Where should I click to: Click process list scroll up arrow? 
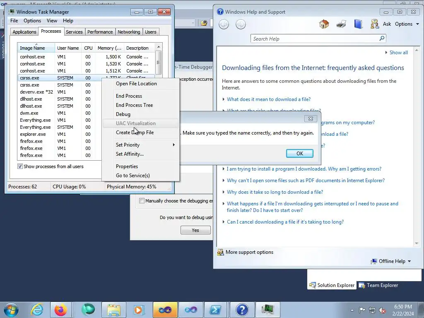point(159,47)
